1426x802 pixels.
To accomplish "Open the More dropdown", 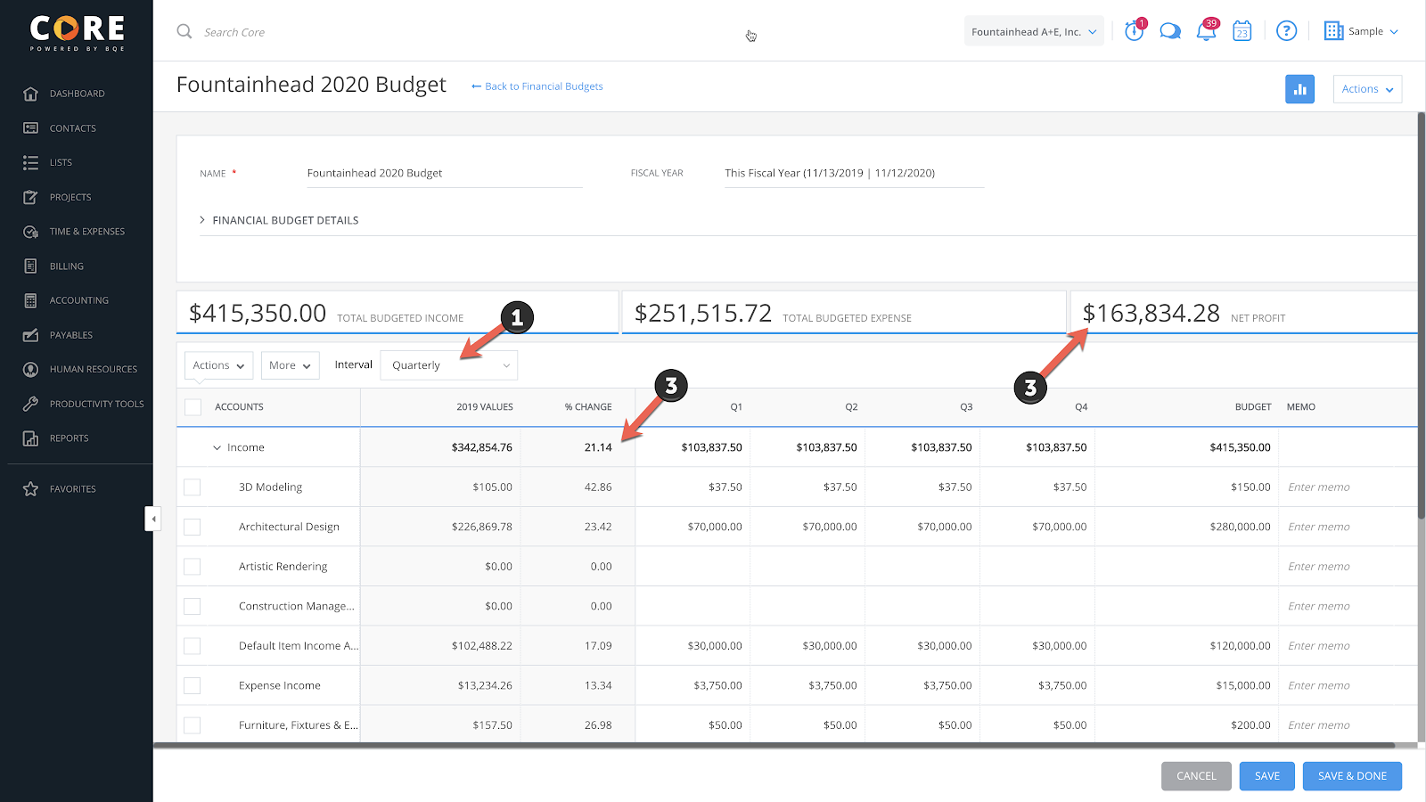I will [291, 365].
